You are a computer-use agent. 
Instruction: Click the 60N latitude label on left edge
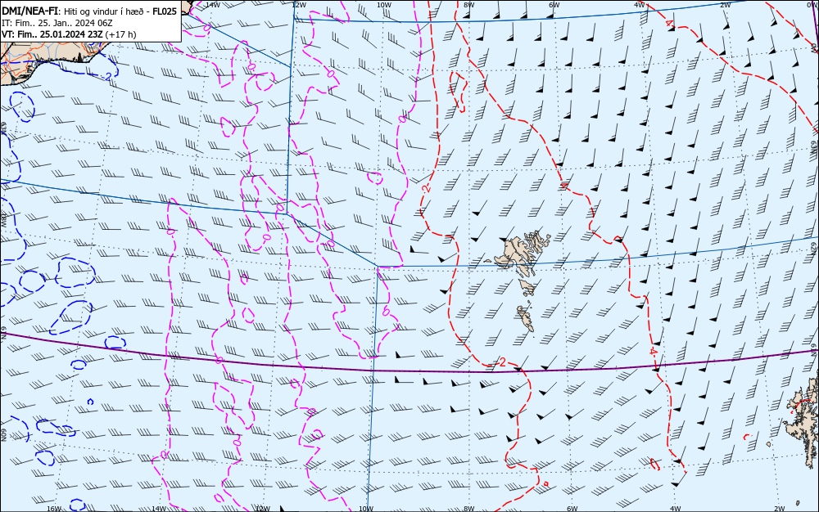click(3, 436)
